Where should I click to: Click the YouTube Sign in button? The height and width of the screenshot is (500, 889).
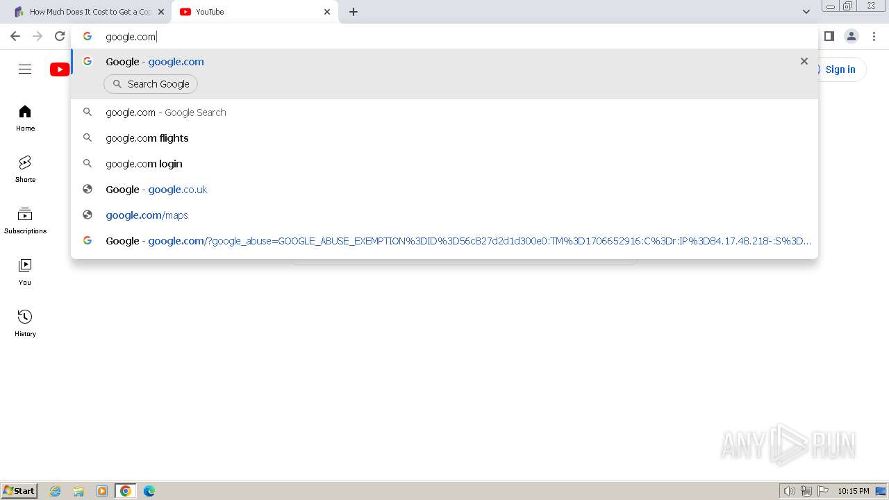840,69
